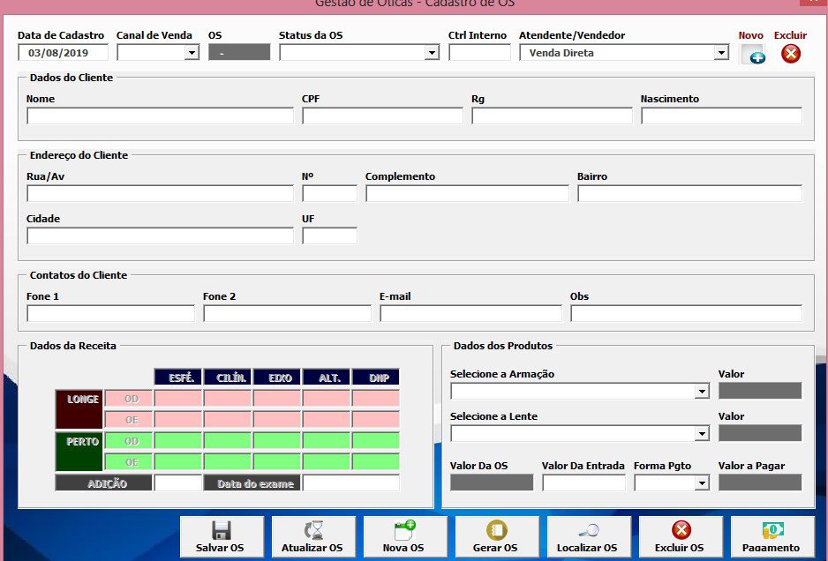Image resolution: width=828 pixels, height=561 pixels.
Task: Open the Selecione a Armação dropdown
Action: click(702, 392)
